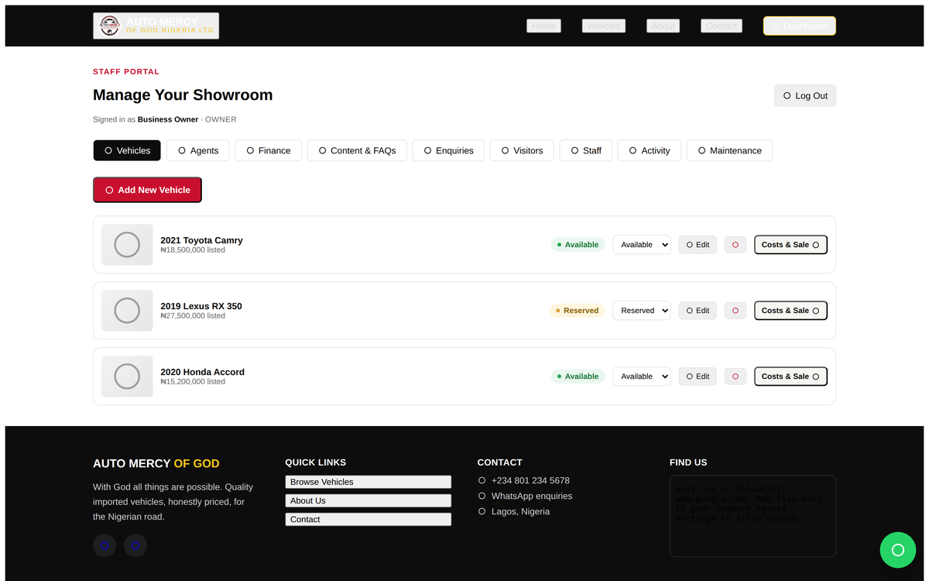Open Costs & Sale for 2021 Toyota Camry

[x=791, y=245]
